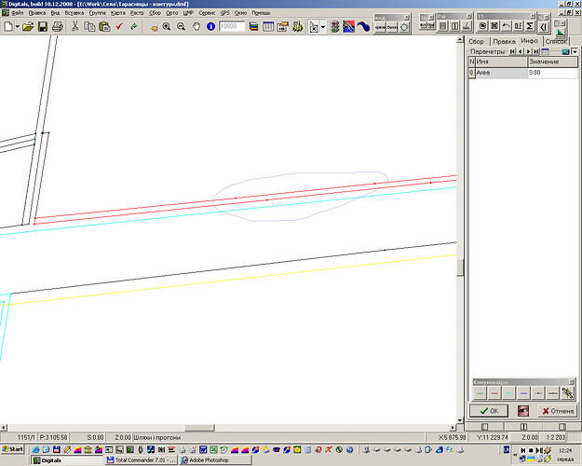Viewport: 582px width, 466px height.
Task: Click the Sigma summation icon
Action: point(530,26)
